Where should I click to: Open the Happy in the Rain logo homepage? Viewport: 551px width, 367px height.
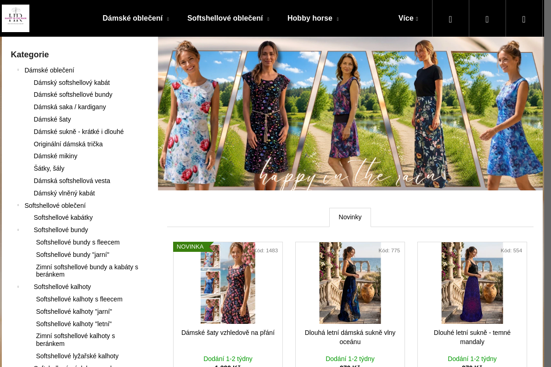point(16,18)
